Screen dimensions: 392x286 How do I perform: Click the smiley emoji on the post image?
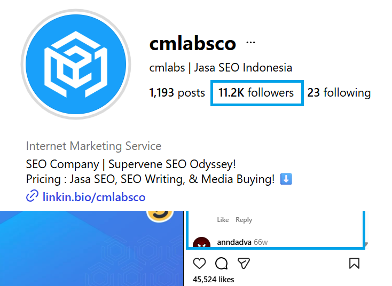(x=160, y=216)
